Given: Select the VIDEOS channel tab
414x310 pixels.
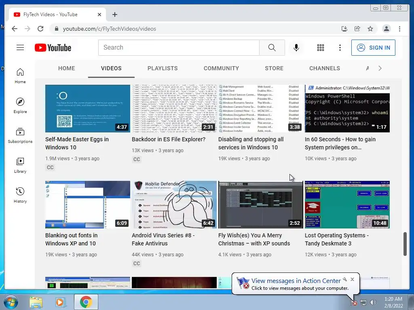Looking at the screenshot, I should [x=111, y=68].
